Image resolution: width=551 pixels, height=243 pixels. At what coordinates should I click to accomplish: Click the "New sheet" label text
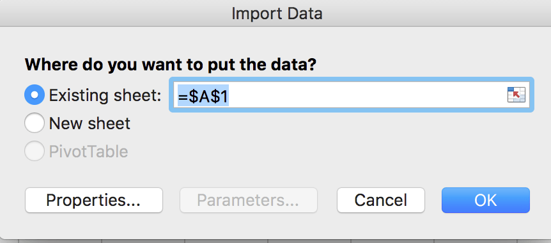point(89,123)
